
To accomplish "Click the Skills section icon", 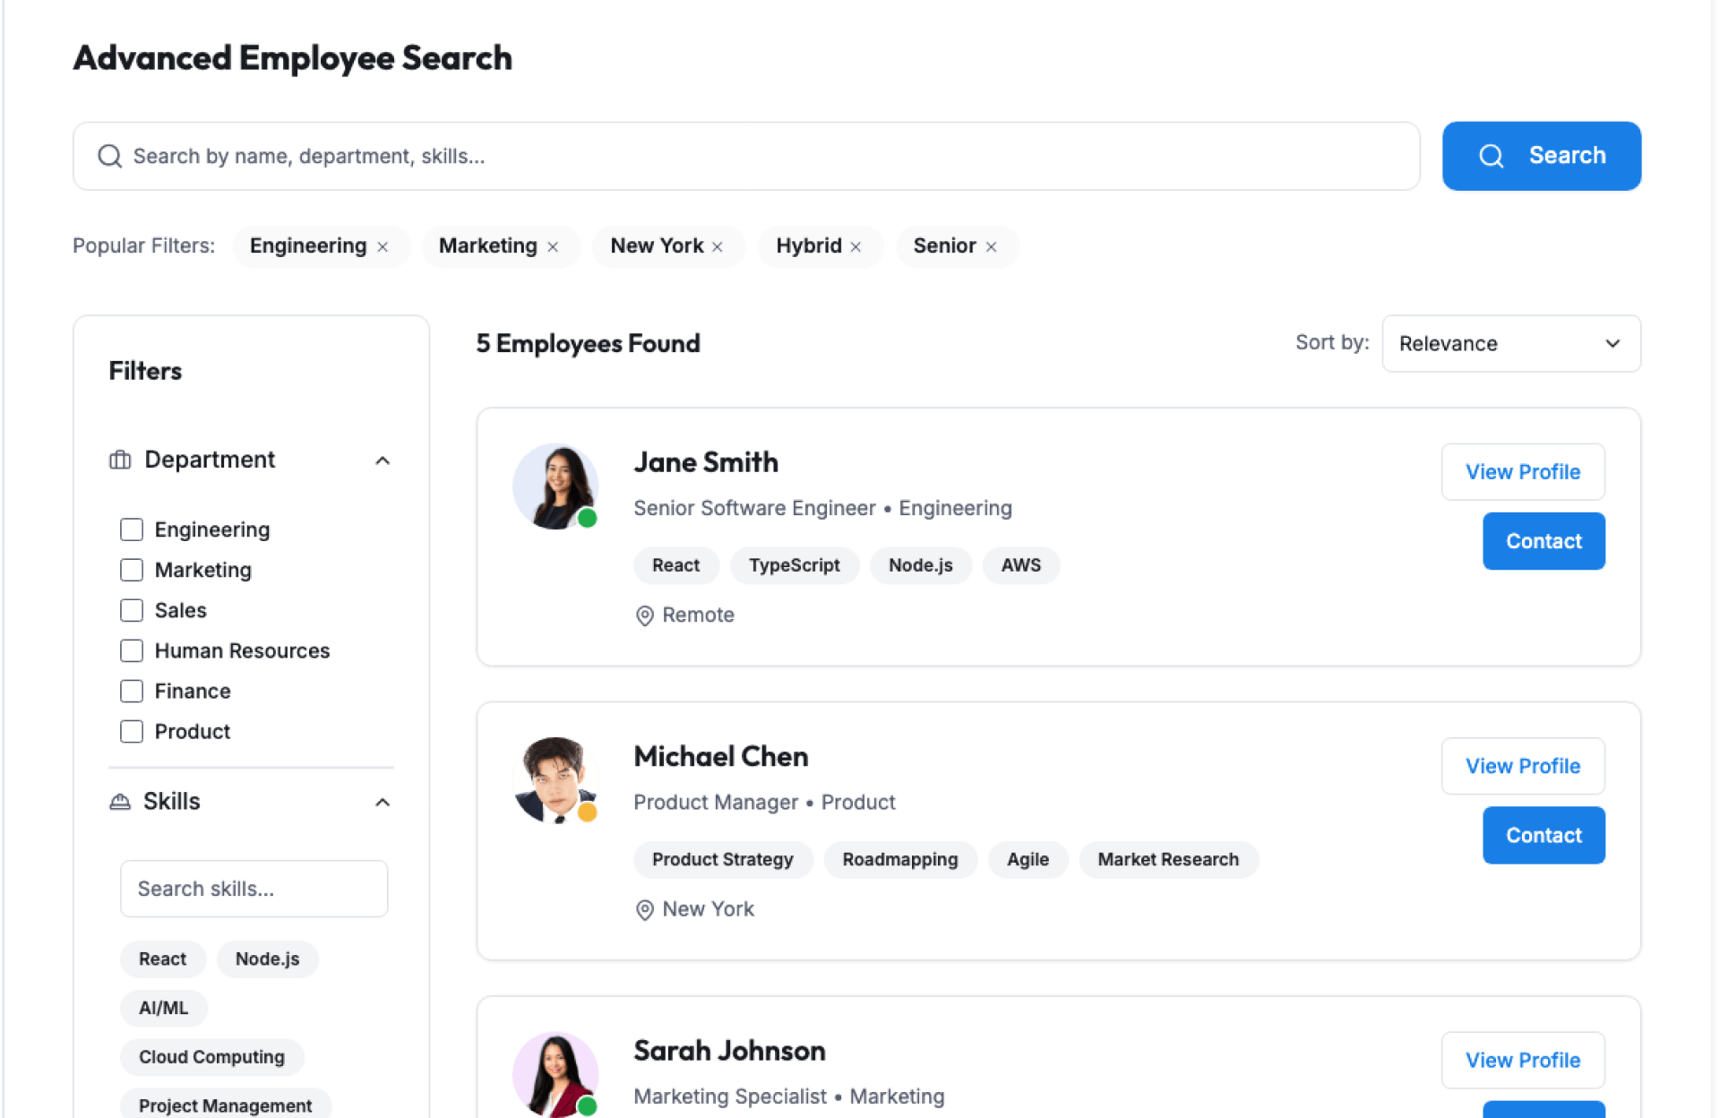I will (x=120, y=802).
